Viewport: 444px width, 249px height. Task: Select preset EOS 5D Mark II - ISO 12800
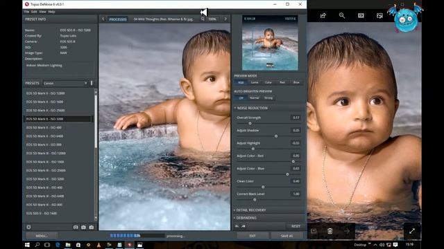click(46, 93)
